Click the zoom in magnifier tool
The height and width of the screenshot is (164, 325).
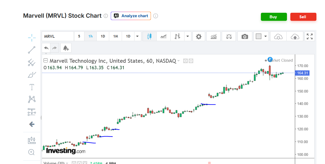click(32, 152)
